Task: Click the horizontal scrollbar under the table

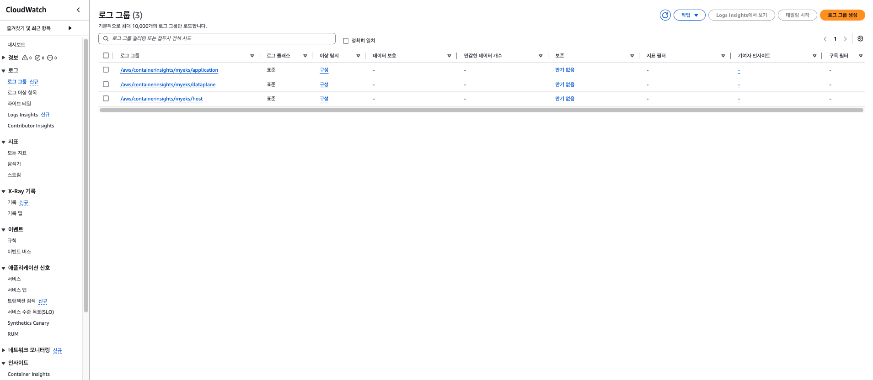Action: tap(481, 110)
